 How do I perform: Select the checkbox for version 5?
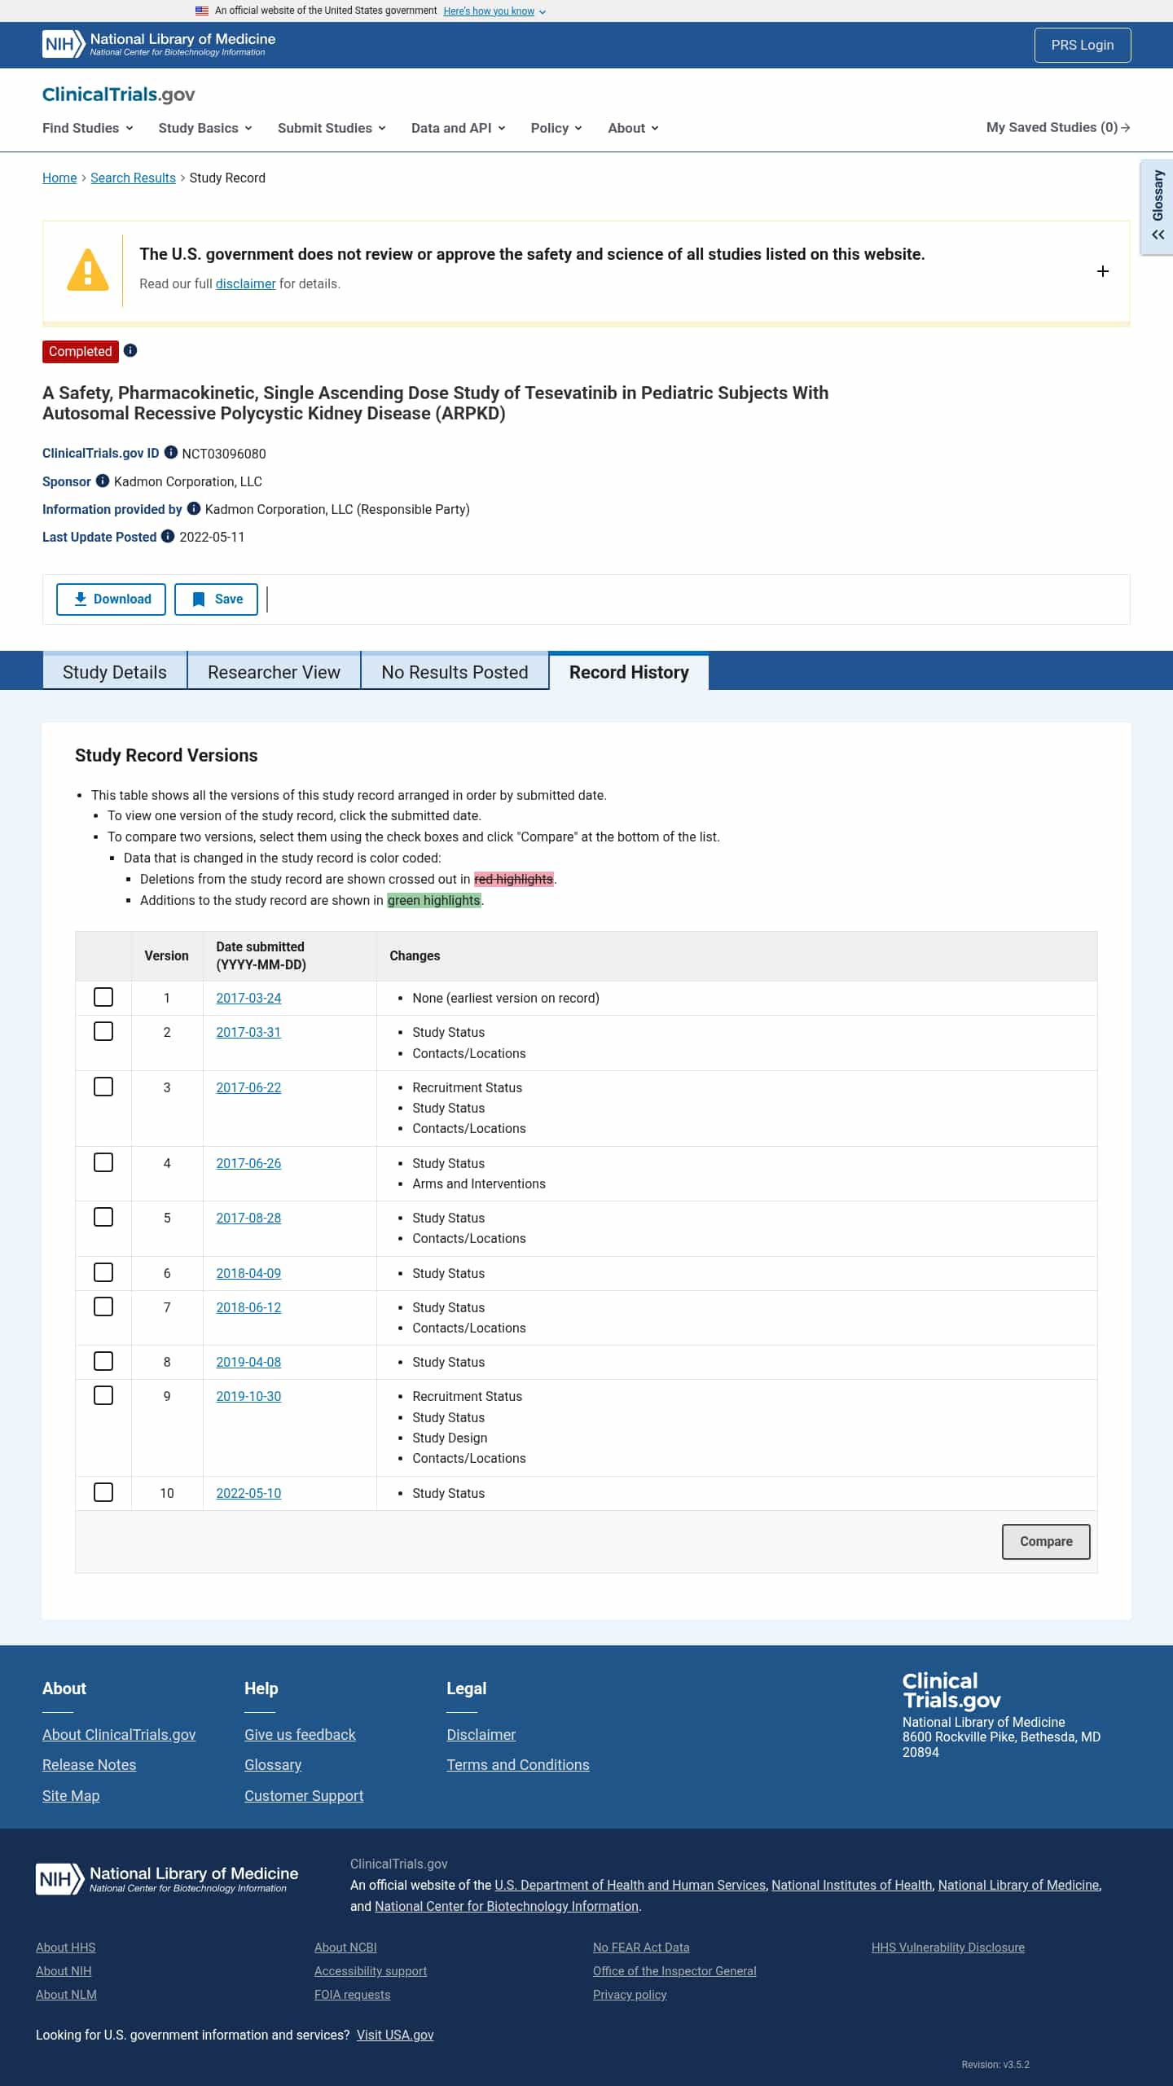(x=103, y=1217)
